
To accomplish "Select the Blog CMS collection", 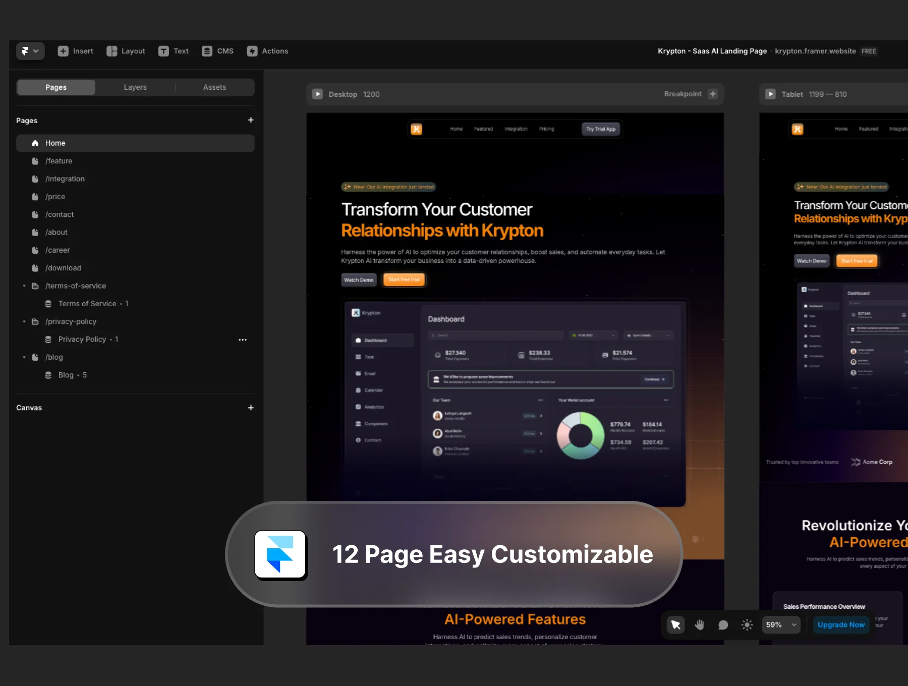I will pyautogui.click(x=135, y=375).
